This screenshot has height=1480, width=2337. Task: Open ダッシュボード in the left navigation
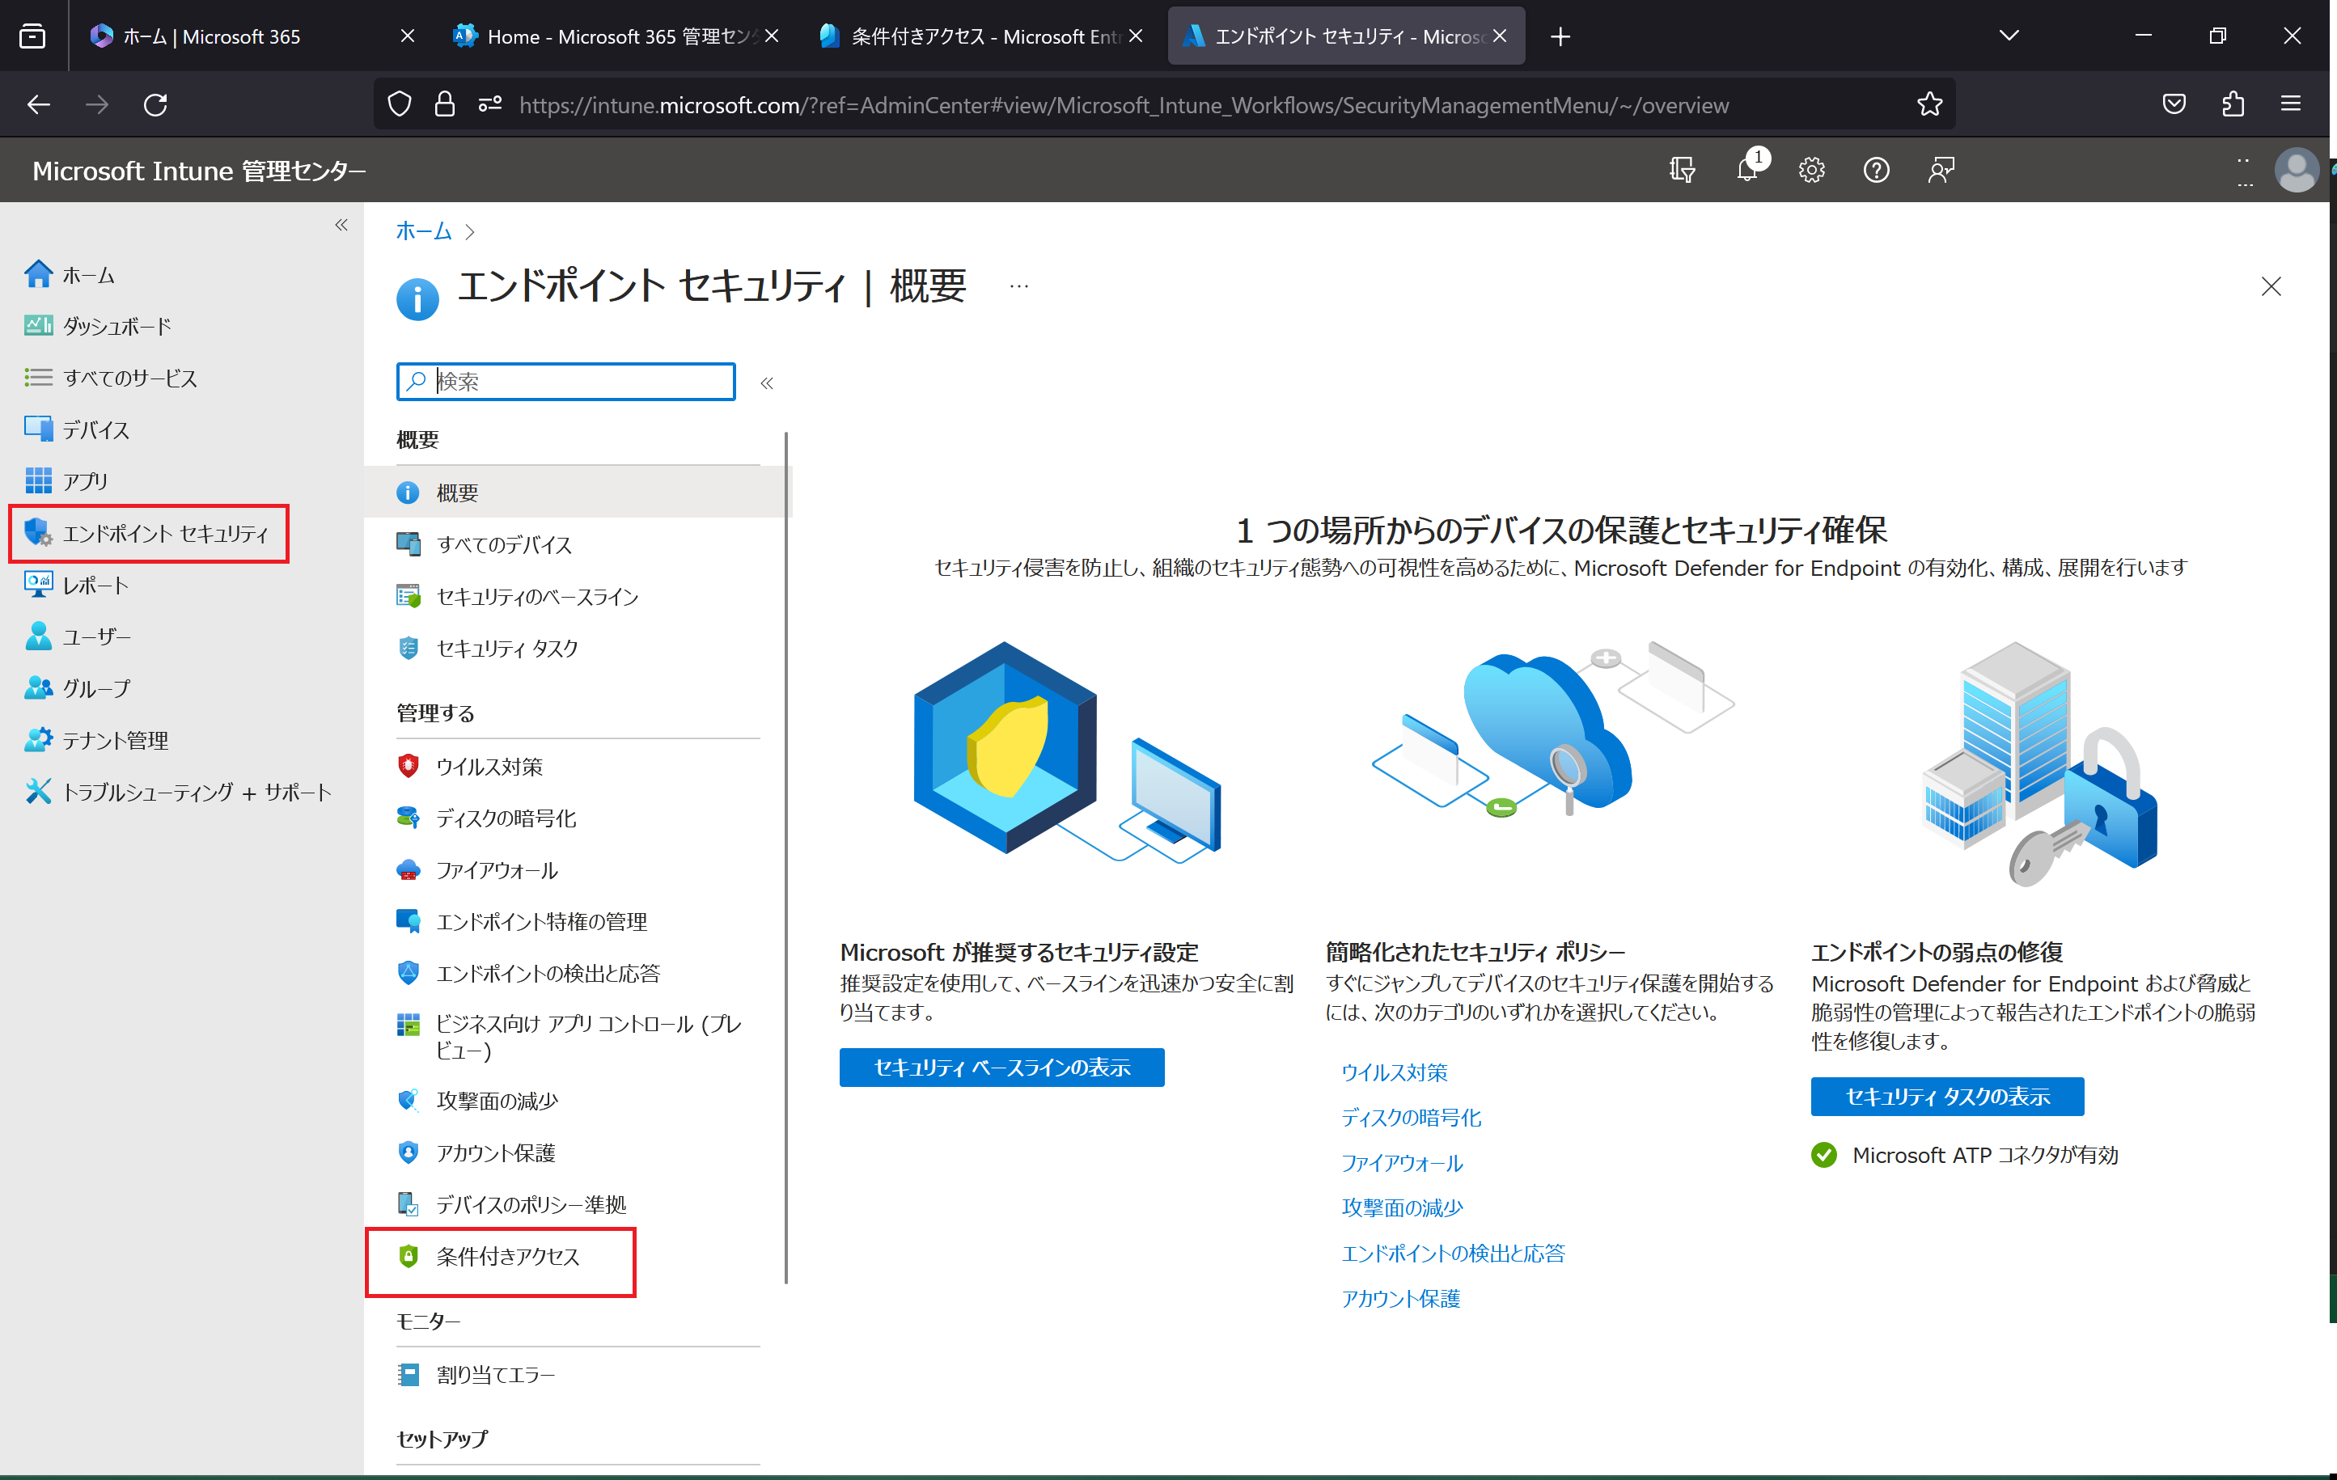(98, 326)
